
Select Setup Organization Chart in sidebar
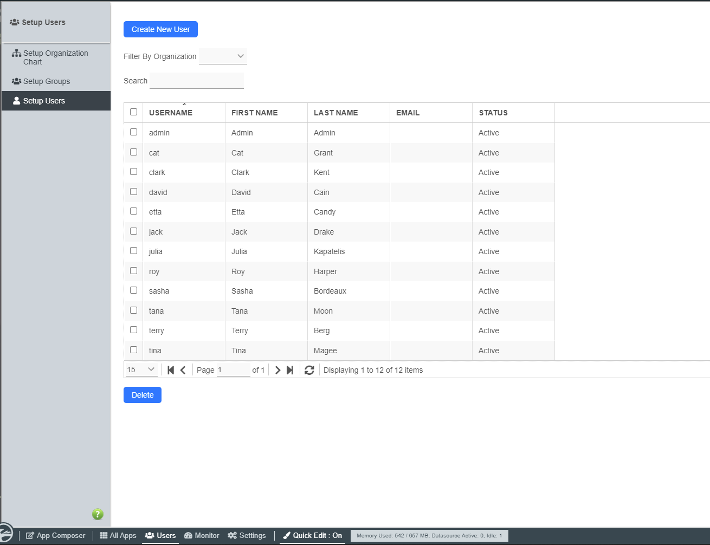(x=56, y=57)
